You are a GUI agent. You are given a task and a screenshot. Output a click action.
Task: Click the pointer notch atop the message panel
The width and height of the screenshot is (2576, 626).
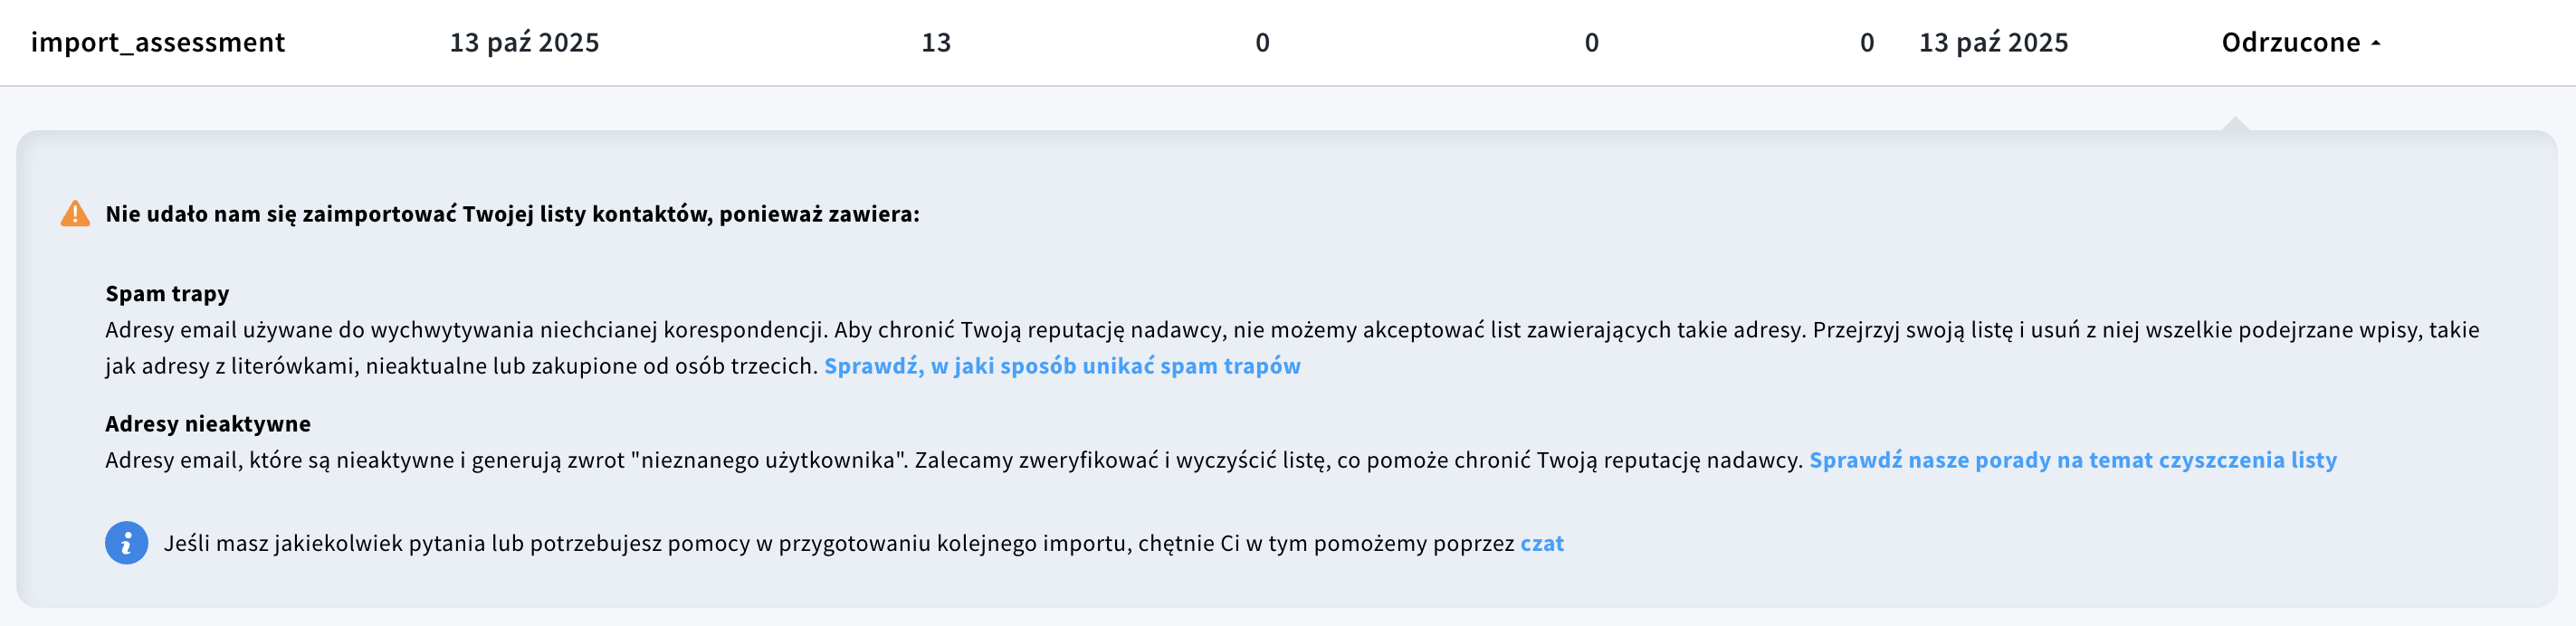tap(2234, 124)
